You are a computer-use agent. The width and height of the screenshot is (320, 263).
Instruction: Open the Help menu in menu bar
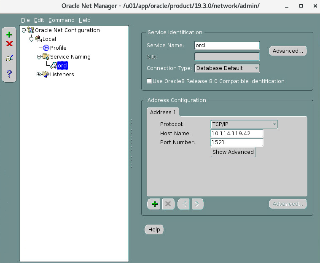click(x=84, y=20)
